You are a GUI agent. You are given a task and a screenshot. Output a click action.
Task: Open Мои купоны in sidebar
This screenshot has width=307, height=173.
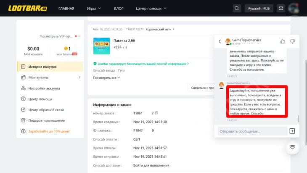(x=50, y=77)
